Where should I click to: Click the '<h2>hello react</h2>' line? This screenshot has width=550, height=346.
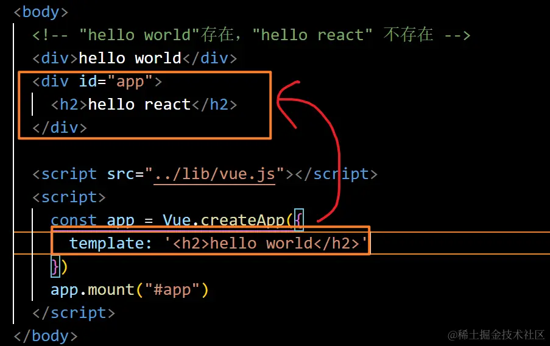[x=144, y=105]
